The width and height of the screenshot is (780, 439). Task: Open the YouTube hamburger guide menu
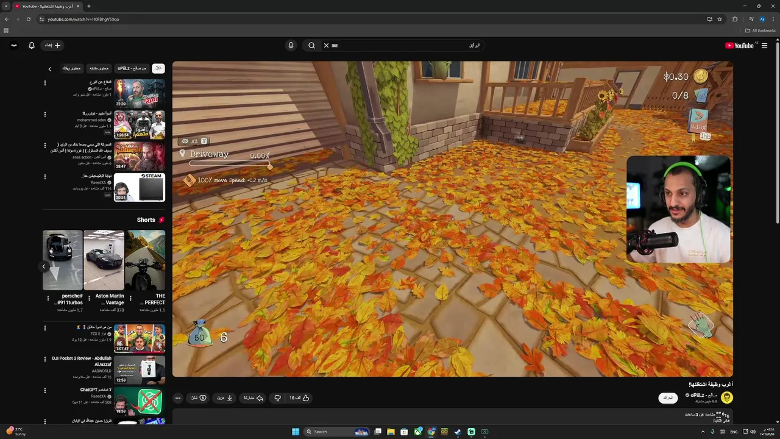coord(764,45)
